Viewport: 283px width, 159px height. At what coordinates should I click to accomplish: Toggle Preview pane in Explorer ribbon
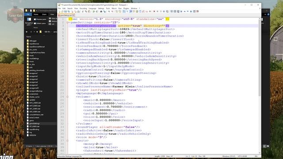40,19
